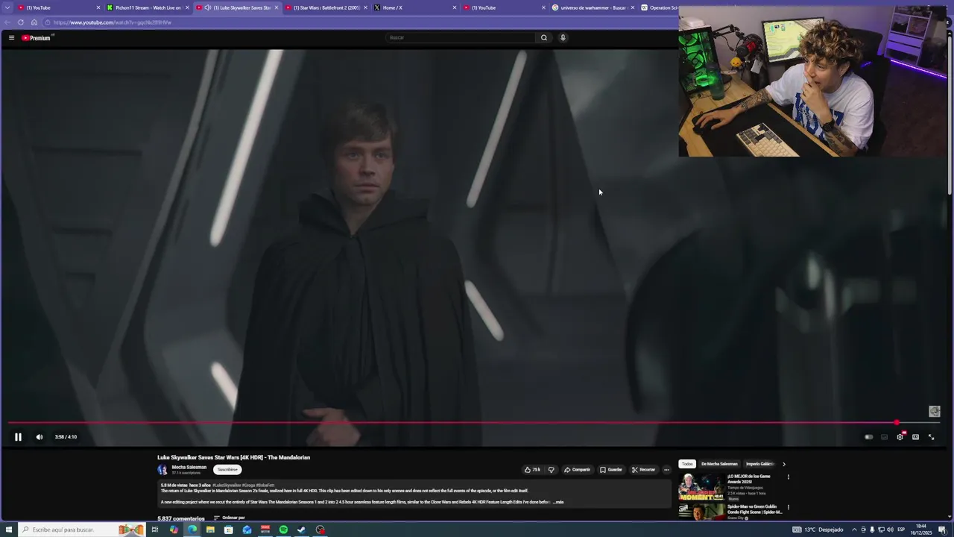Open the Mecha Salesman channel name
The image size is (954, 537).
[x=189, y=468]
